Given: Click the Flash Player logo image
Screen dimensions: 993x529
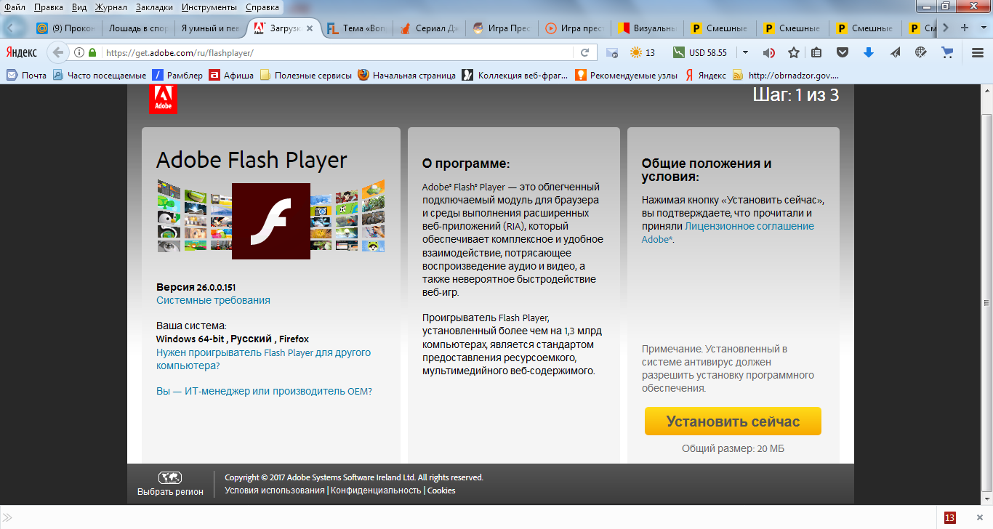Looking at the screenshot, I should 271,221.
